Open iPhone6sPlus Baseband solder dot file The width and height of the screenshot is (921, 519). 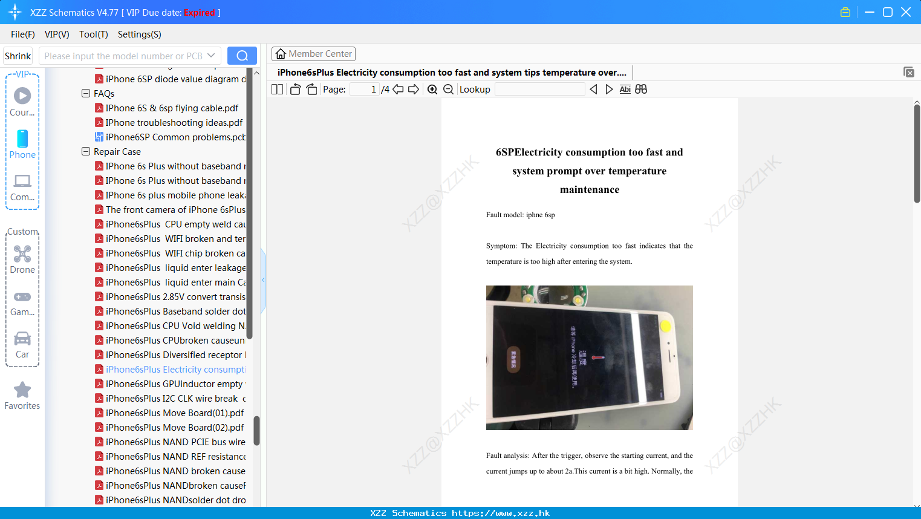(x=171, y=311)
